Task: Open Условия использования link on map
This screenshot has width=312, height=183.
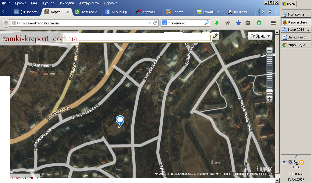Action: click(252, 174)
